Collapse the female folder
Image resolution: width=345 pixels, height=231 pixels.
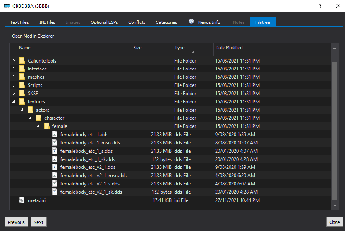pyautogui.click(x=38, y=126)
